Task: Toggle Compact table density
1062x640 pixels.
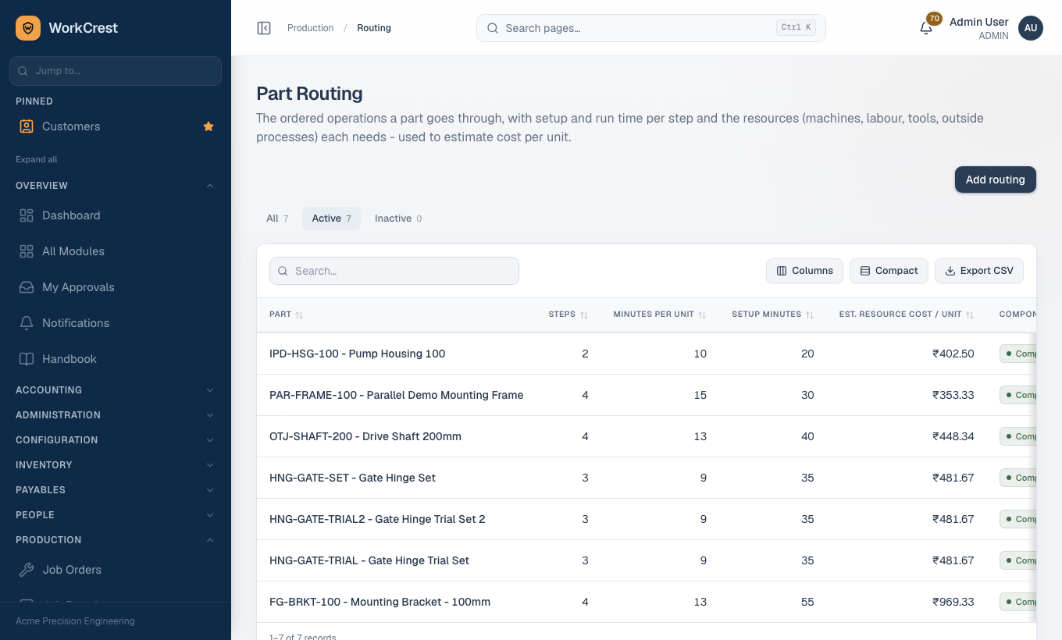Action: [889, 271]
